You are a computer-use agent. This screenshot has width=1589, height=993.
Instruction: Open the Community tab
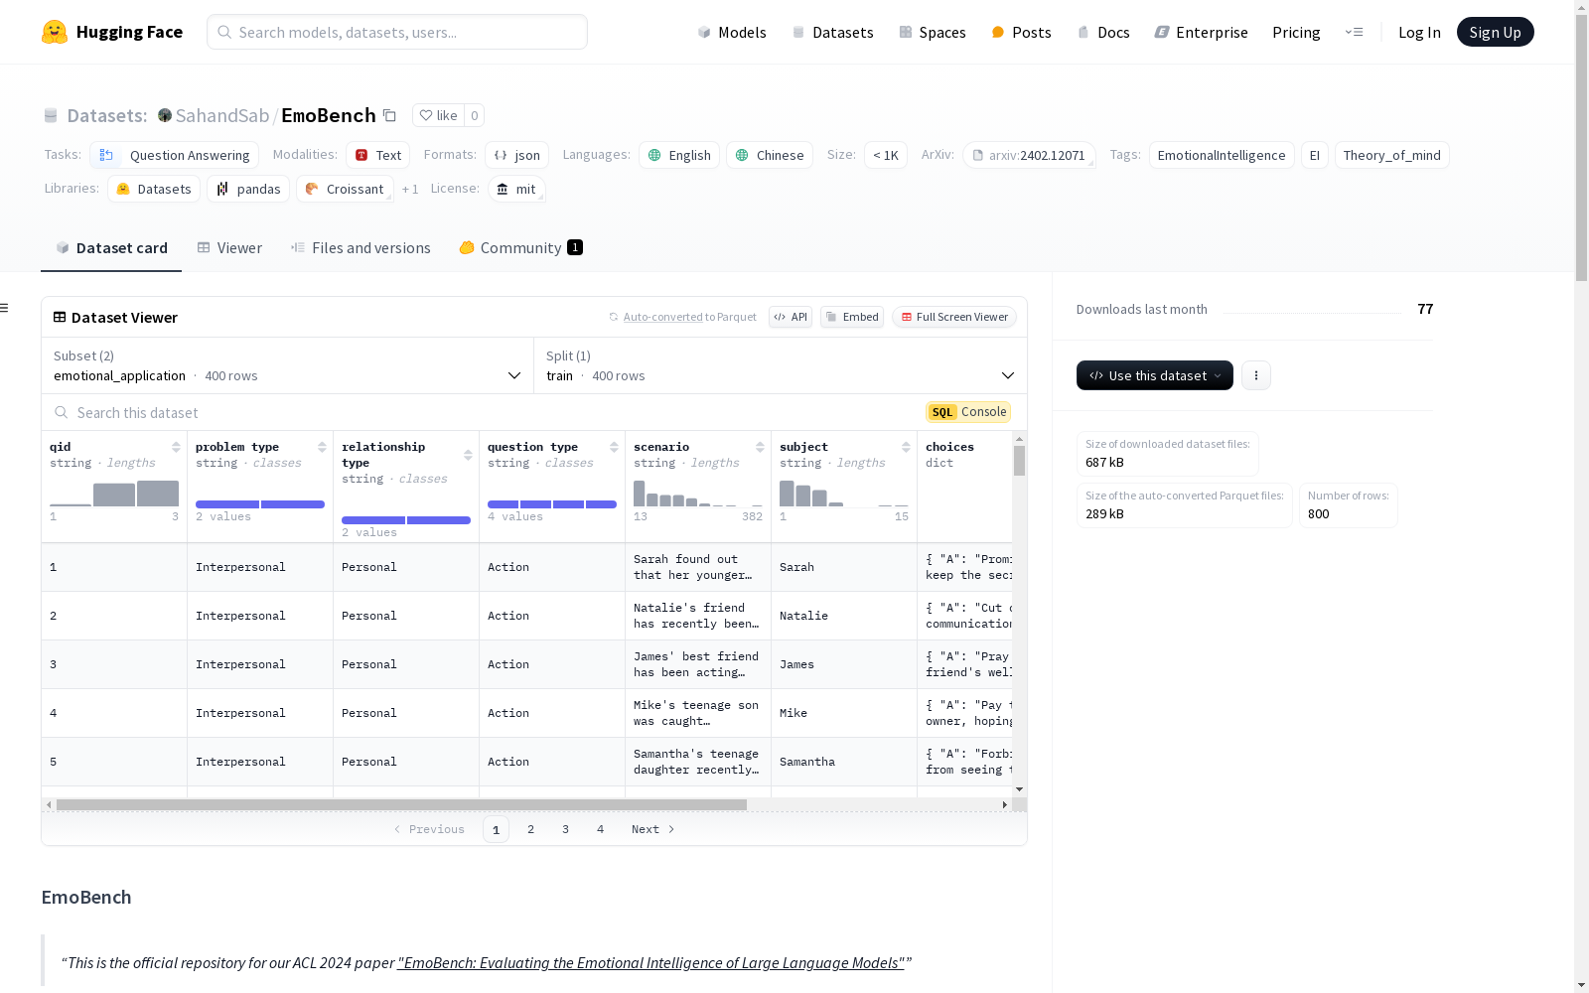[520, 248]
